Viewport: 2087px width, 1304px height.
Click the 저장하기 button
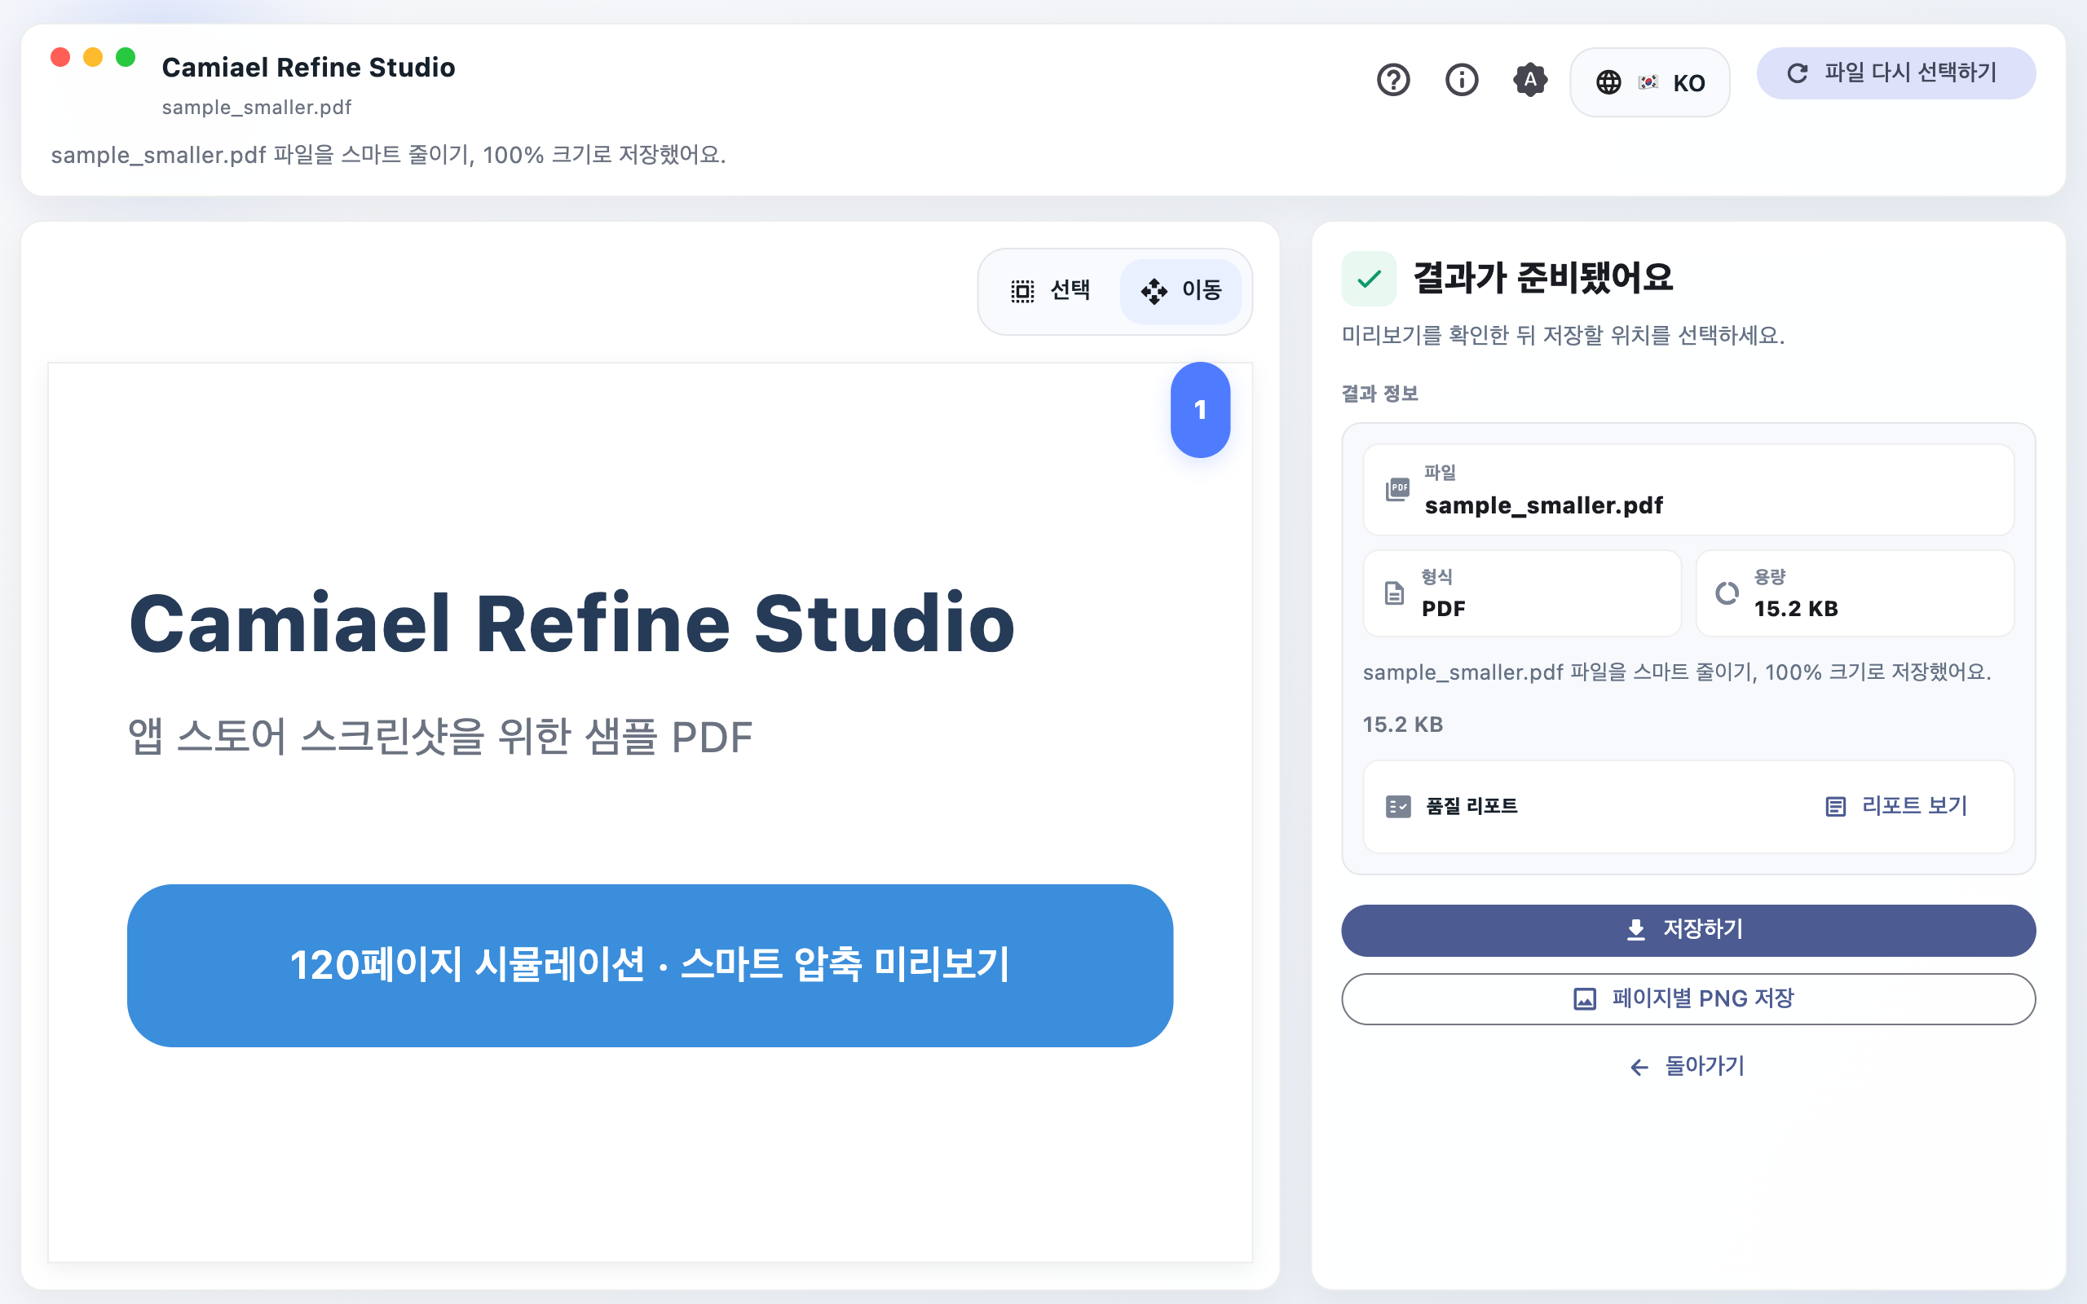tap(1688, 930)
